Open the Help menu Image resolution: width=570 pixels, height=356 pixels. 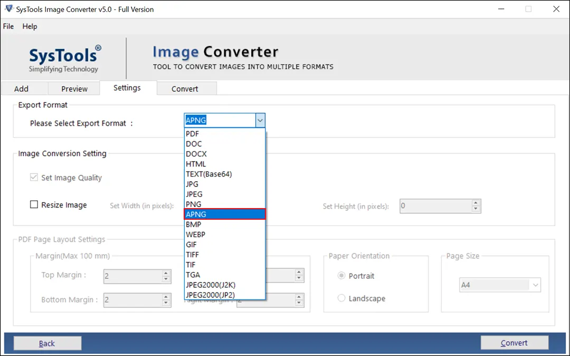(x=30, y=26)
